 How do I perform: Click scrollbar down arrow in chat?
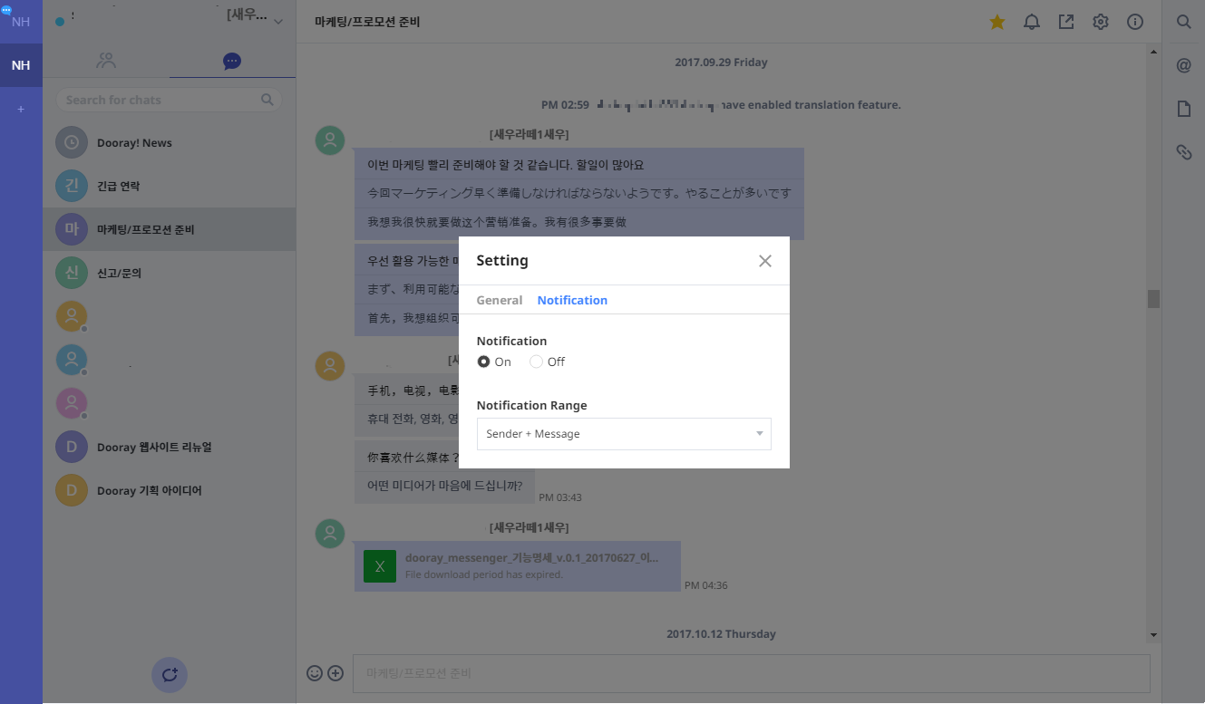[1153, 634]
